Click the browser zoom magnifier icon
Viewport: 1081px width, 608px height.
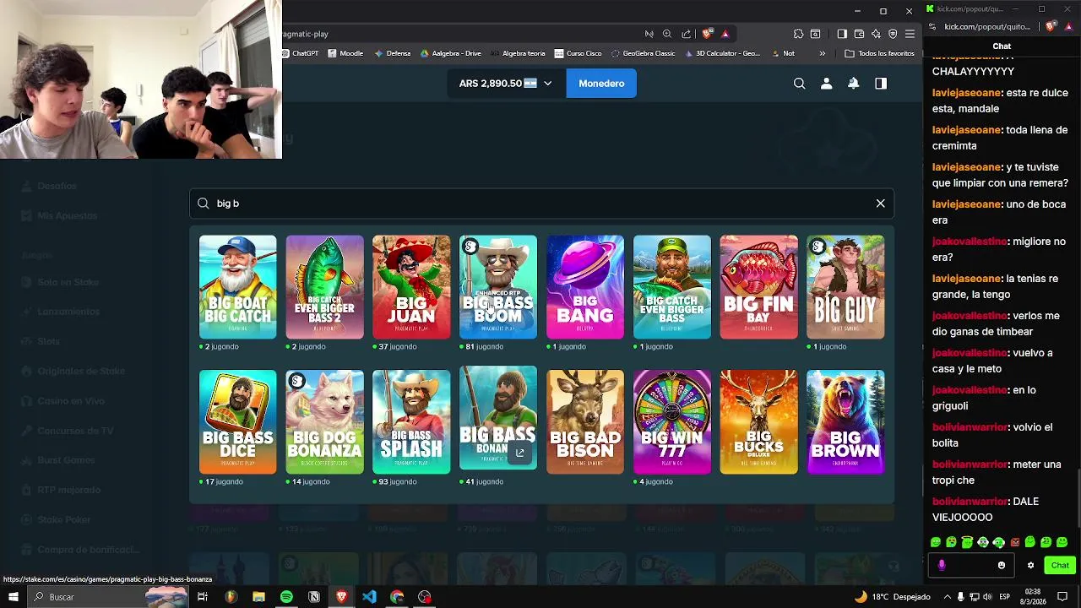(667, 34)
